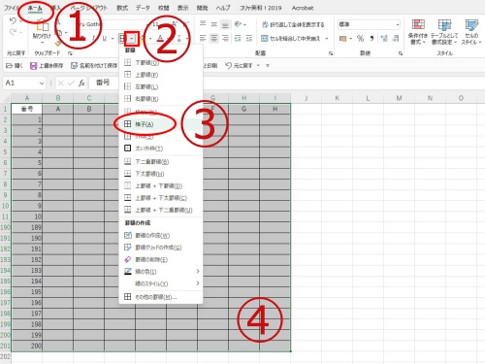The height and width of the screenshot is (364, 485).
Task: Toggle Wrap Text (折り返して全体を表示する)
Action: click(x=293, y=24)
